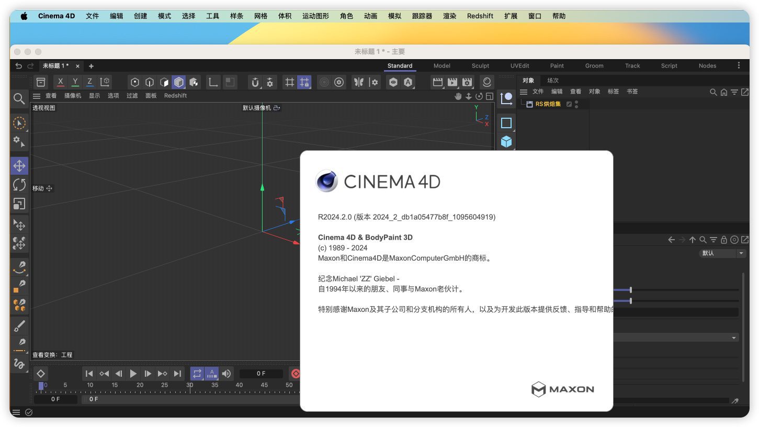
Task: Switch to Sculpt layout tab
Action: point(480,66)
